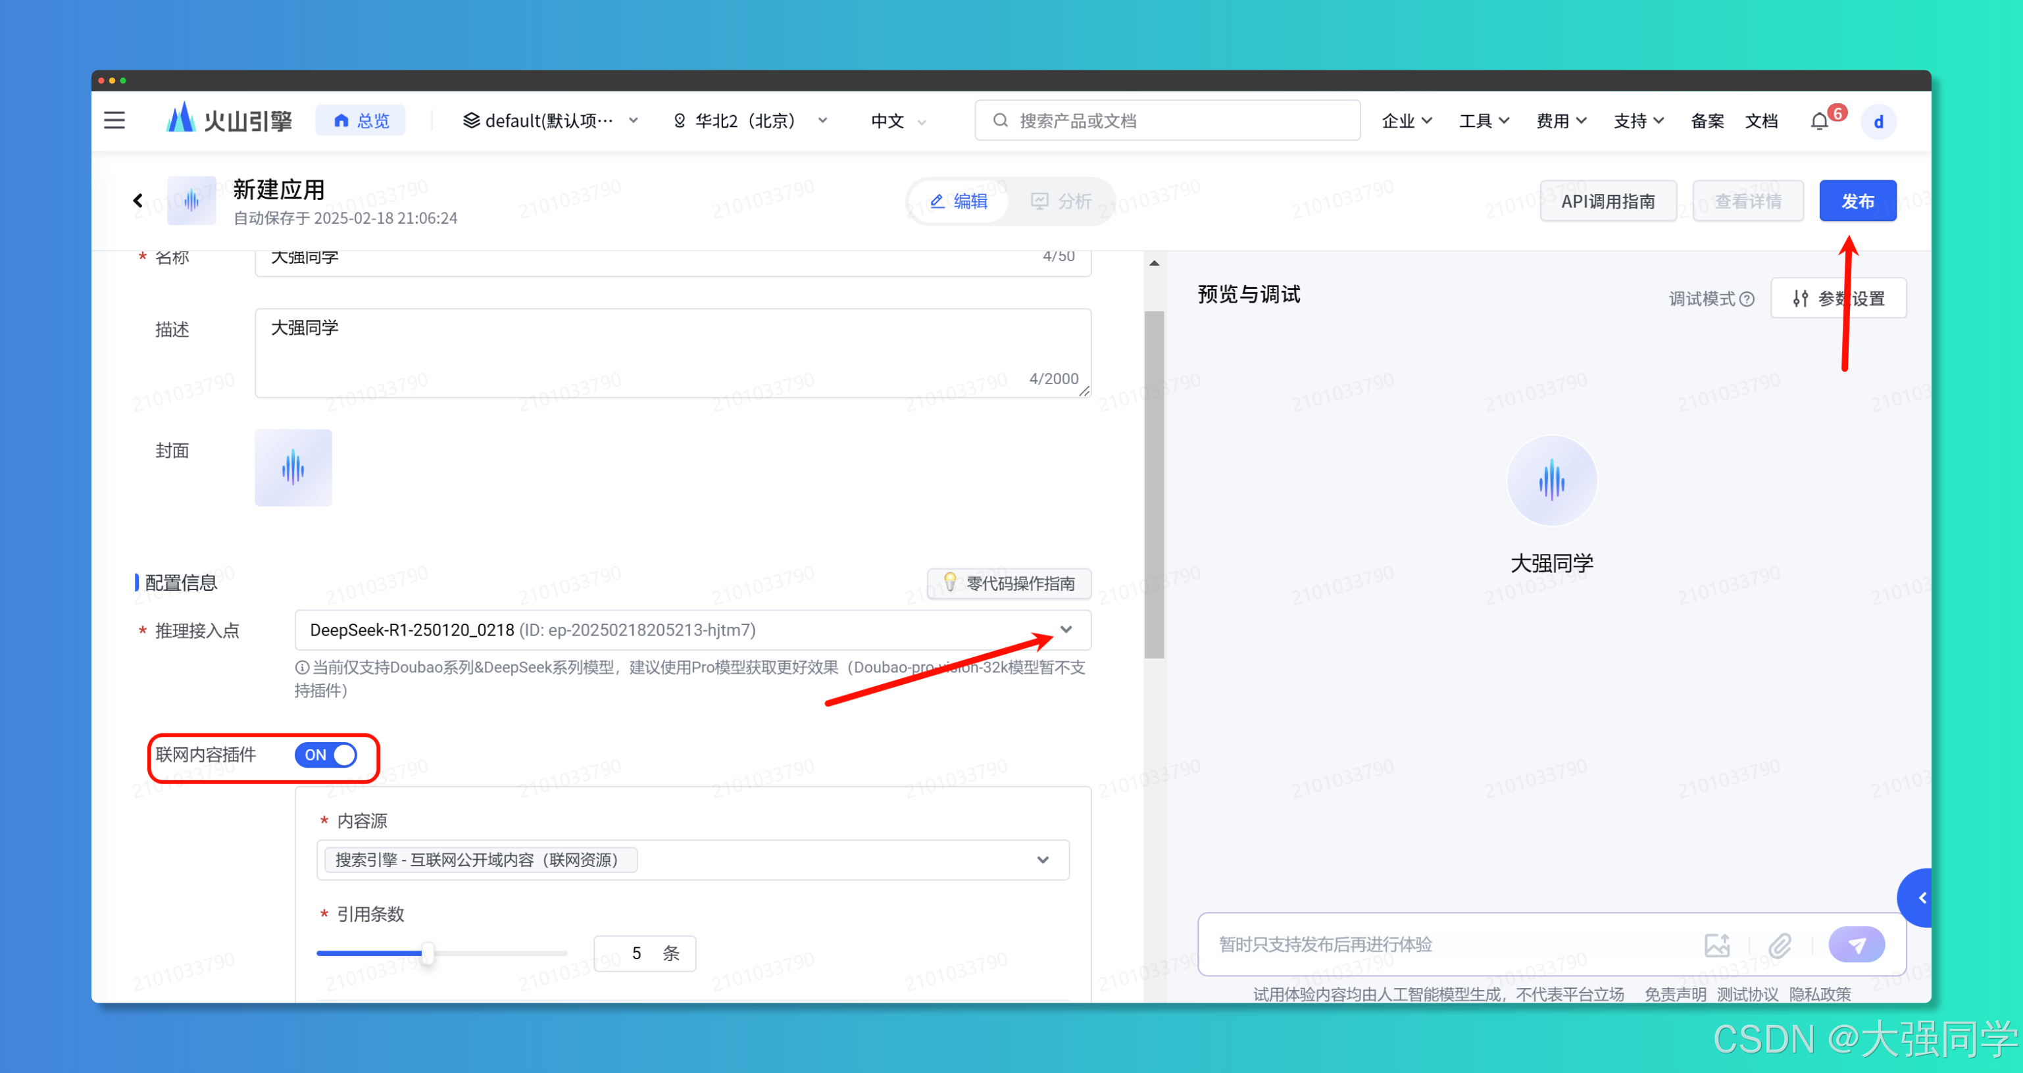Viewport: 2023px width, 1073px height.
Task: Click the attachment paperclip icon
Action: pyautogui.click(x=1780, y=945)
